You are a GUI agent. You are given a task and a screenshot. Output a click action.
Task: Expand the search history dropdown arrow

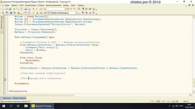coord(66,9)
